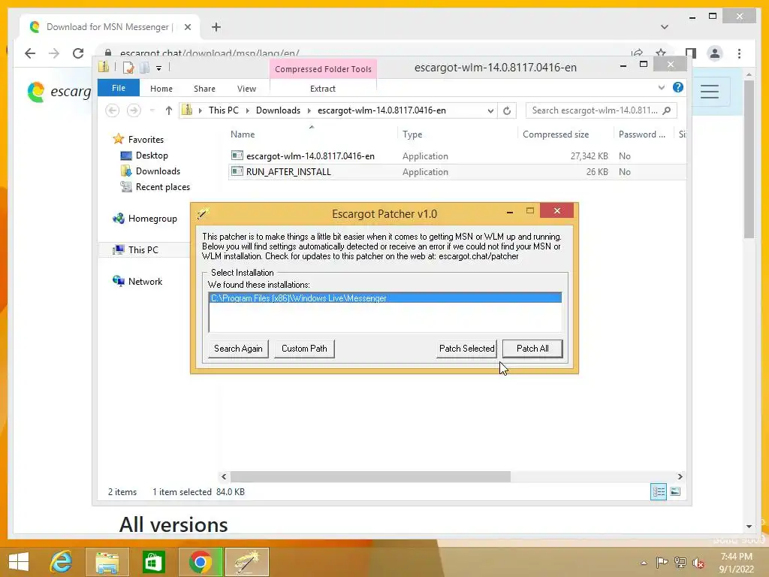Click Search Again button
The width and height of the screenshot is (769, 577).
(x=238, y=349)
